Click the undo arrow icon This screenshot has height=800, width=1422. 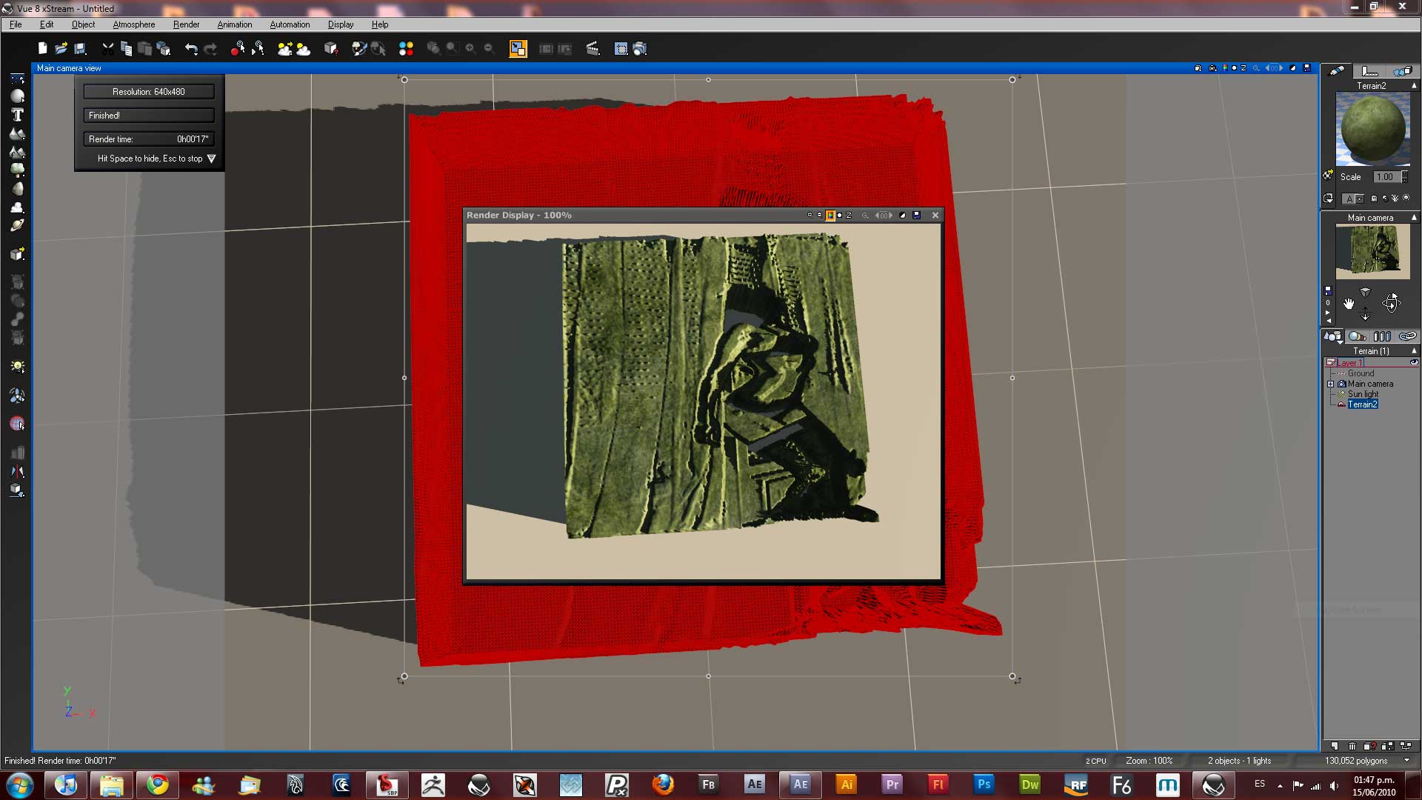(x=191, y=49)
